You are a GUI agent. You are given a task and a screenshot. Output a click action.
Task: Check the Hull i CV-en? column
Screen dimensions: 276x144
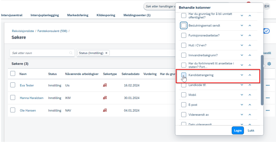coord(184,45)
